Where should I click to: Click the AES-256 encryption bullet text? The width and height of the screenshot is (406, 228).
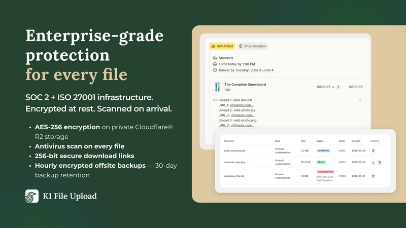click(x=104, y=132)
